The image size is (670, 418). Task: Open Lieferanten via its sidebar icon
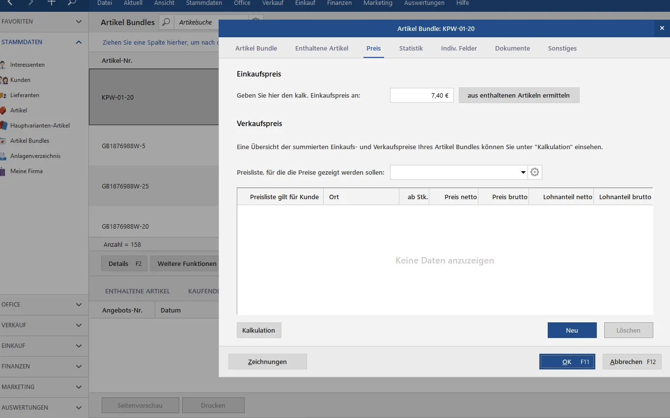click(x=4, y=95)
